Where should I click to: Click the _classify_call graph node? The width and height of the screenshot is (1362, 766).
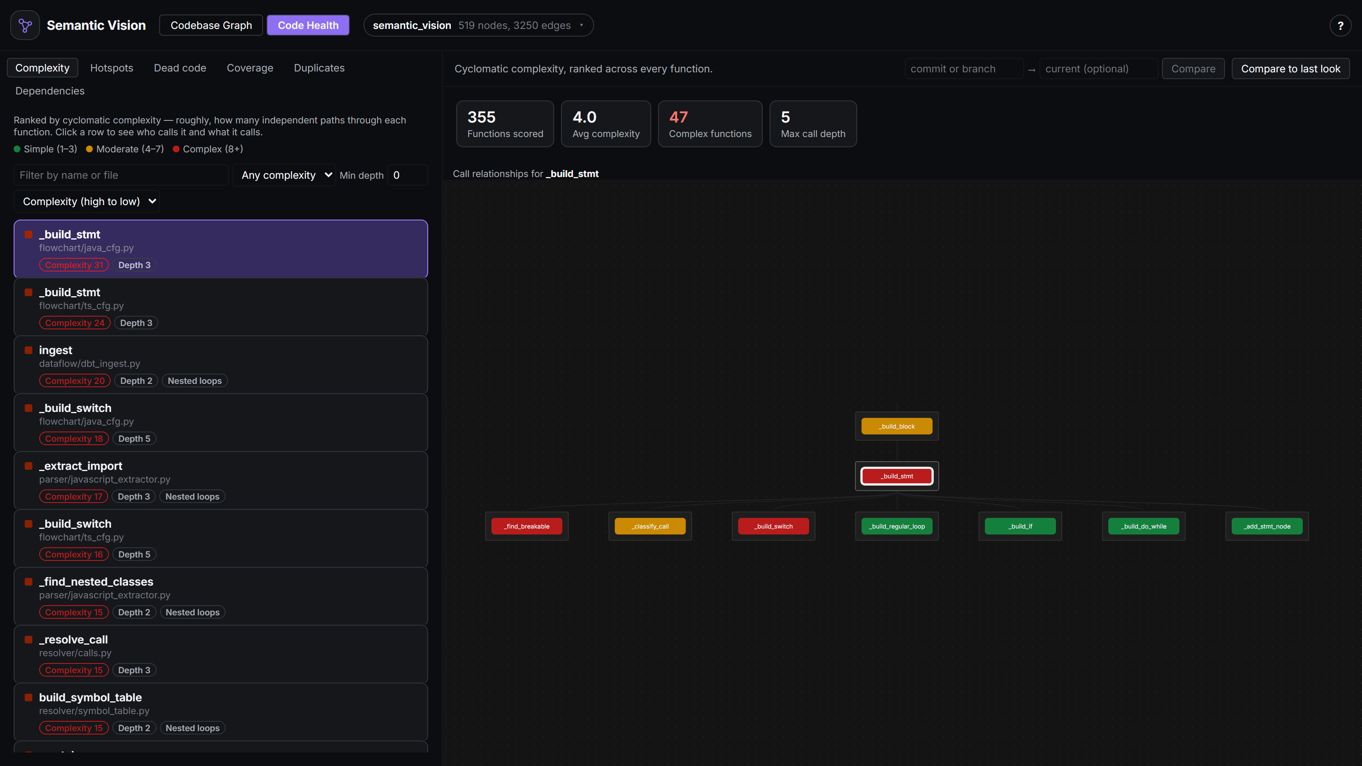pyautogui.click(x=650, y=526)
